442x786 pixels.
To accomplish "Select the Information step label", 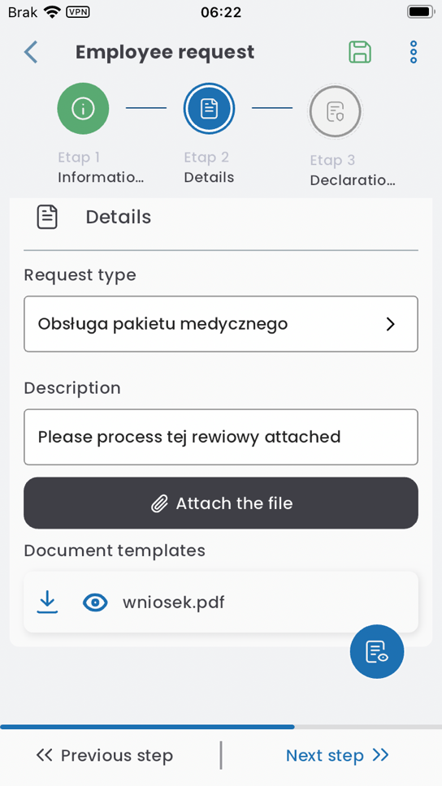I will tap(101, 178).
